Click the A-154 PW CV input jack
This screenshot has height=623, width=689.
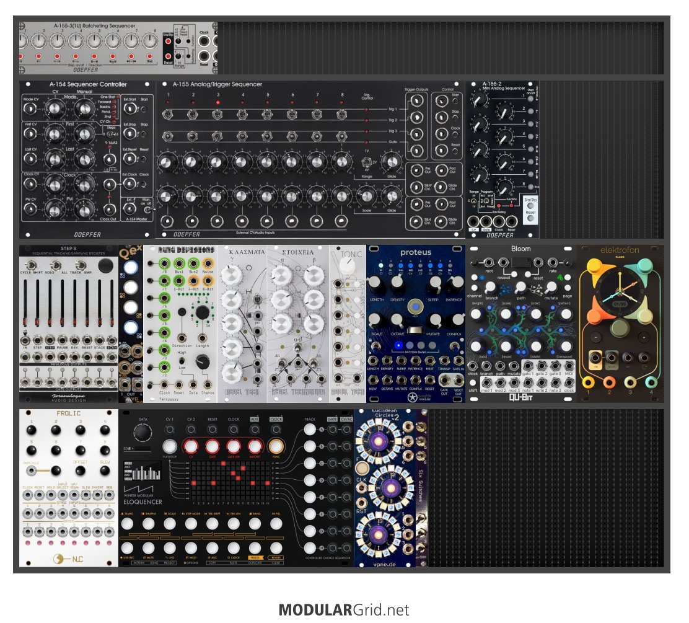tap(30, 208)
